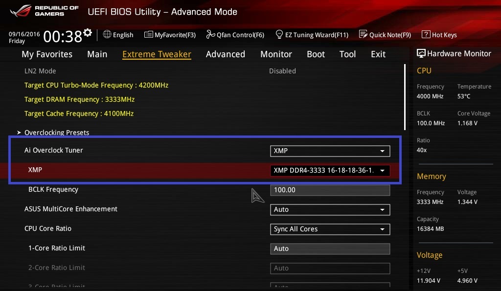Click the 1-Core Ratio Limit field

pyautogui.click(x=330, y=249)
